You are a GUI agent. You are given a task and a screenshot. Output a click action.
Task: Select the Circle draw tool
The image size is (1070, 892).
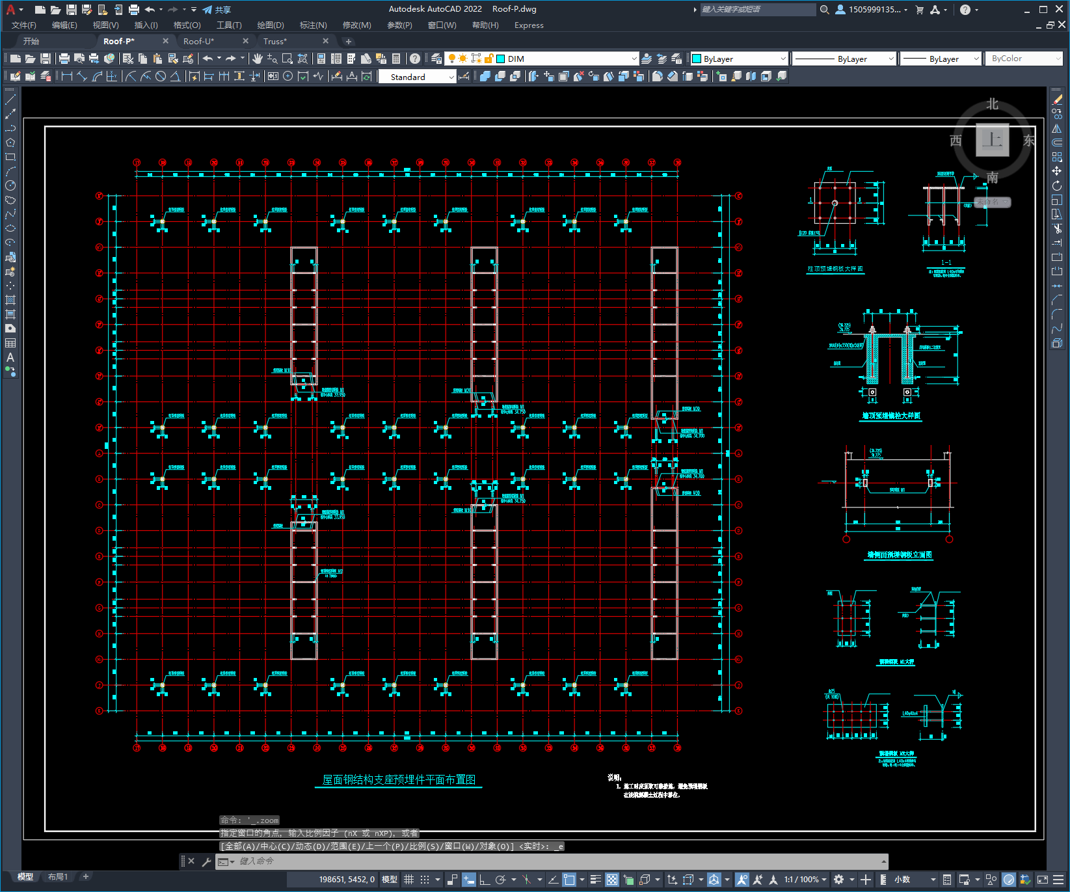point(10,185)
